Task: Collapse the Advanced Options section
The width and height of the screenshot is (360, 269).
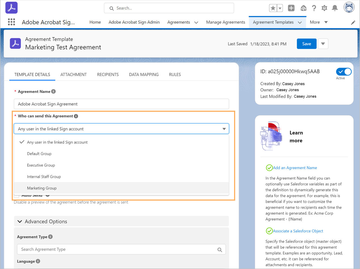Action: point(121,221)
